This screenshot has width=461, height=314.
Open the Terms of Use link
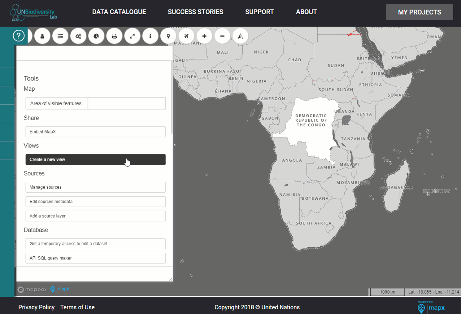tap(77, 307)
